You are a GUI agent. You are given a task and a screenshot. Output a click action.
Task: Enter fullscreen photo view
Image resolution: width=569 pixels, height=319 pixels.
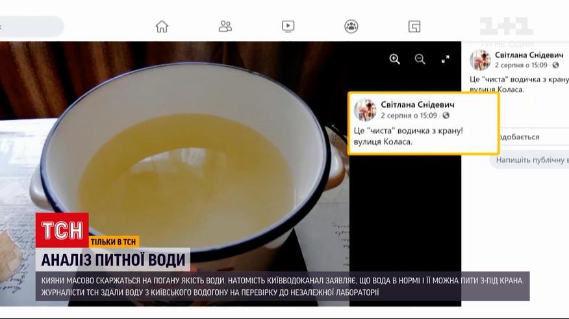(446, 59)
